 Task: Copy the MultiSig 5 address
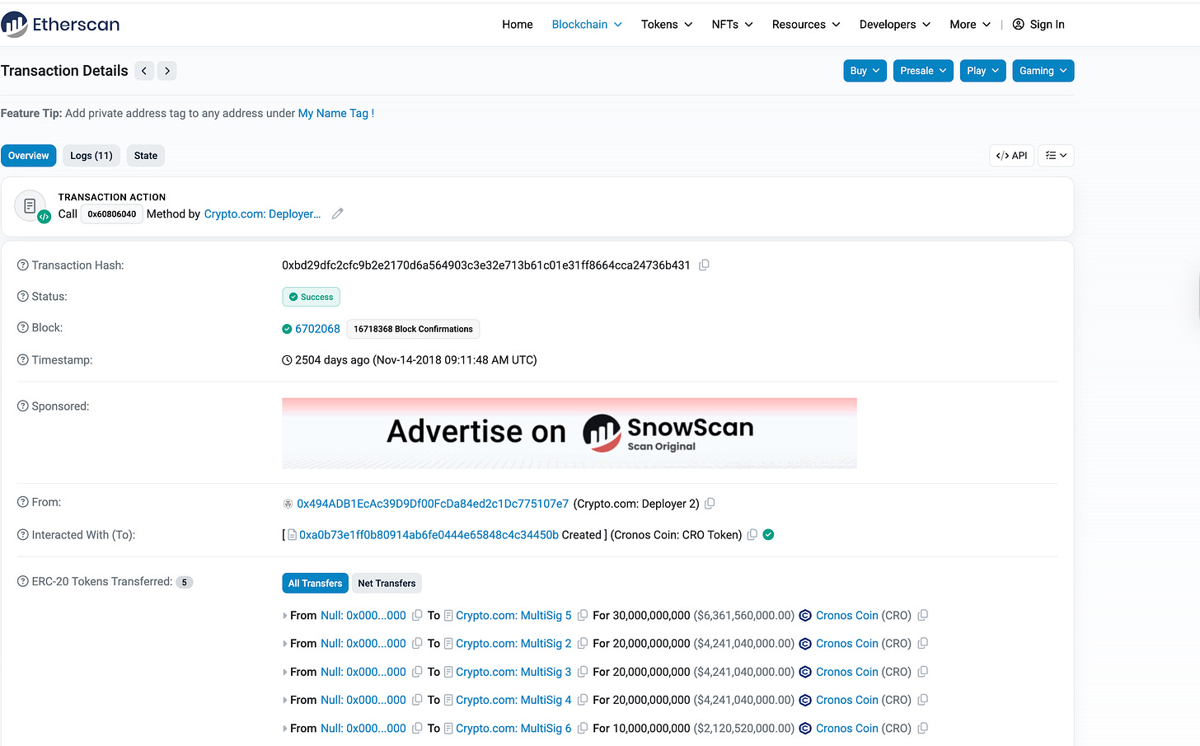[583, 616]
